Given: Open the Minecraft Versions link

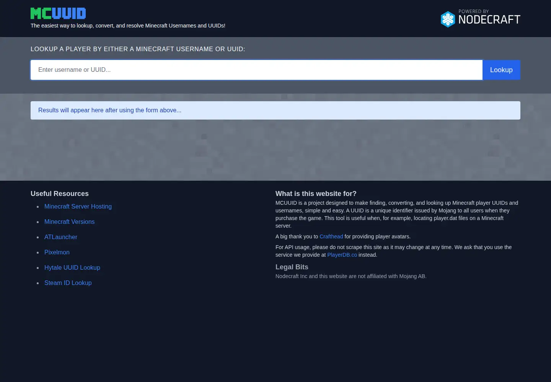Looking at the screenshot, I should point(69,222).
